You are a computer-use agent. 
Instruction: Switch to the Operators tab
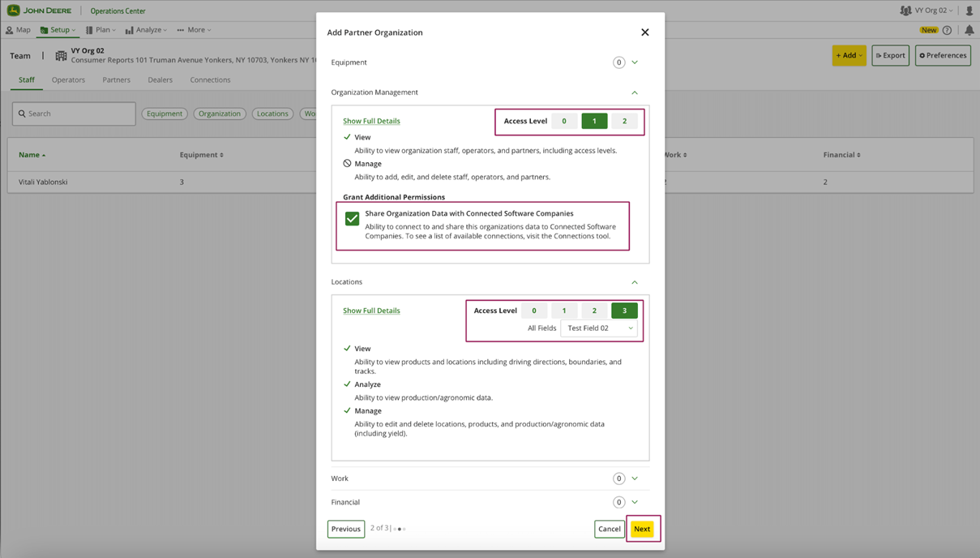pyautogui.click(x=68, y=79)
